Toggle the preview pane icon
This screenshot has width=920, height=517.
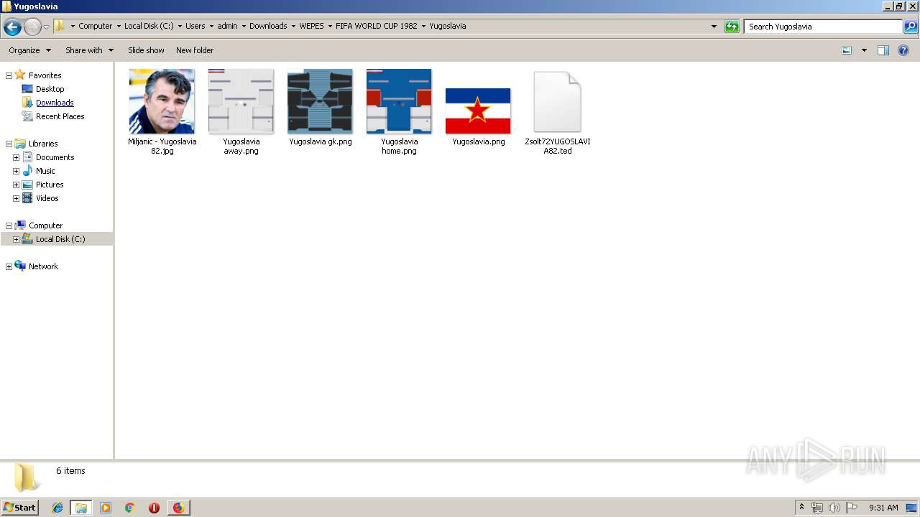(x=883, y=50)
